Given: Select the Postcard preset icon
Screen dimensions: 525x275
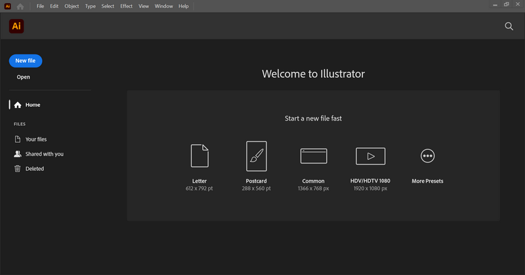Looking at the screenshot, I should coord(256,156).
